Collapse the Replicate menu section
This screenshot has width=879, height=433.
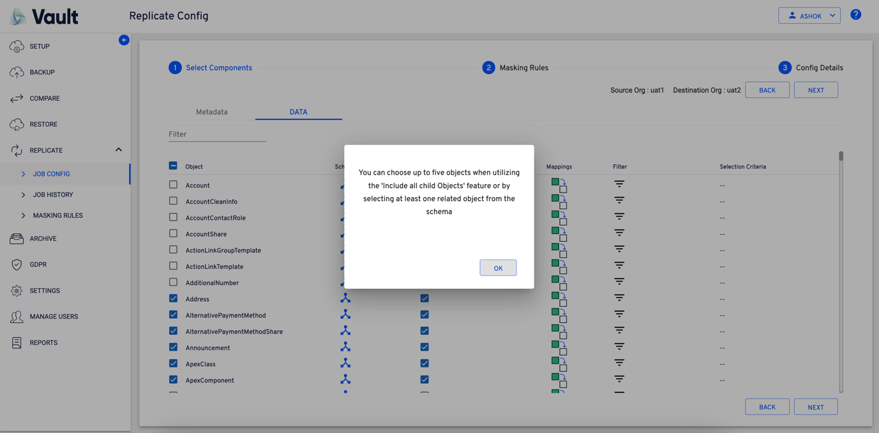pos(119,150)
